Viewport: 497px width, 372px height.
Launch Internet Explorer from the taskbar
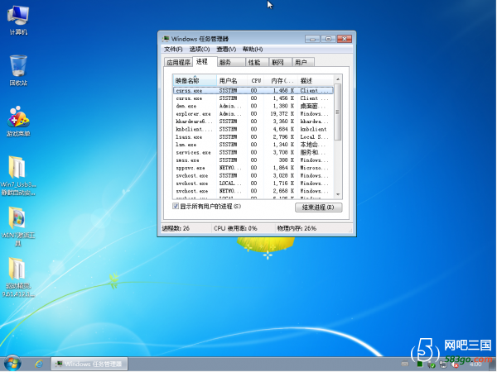[38, 363]
